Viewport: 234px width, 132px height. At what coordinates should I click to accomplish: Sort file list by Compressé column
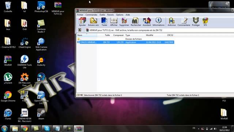[117, 35]
